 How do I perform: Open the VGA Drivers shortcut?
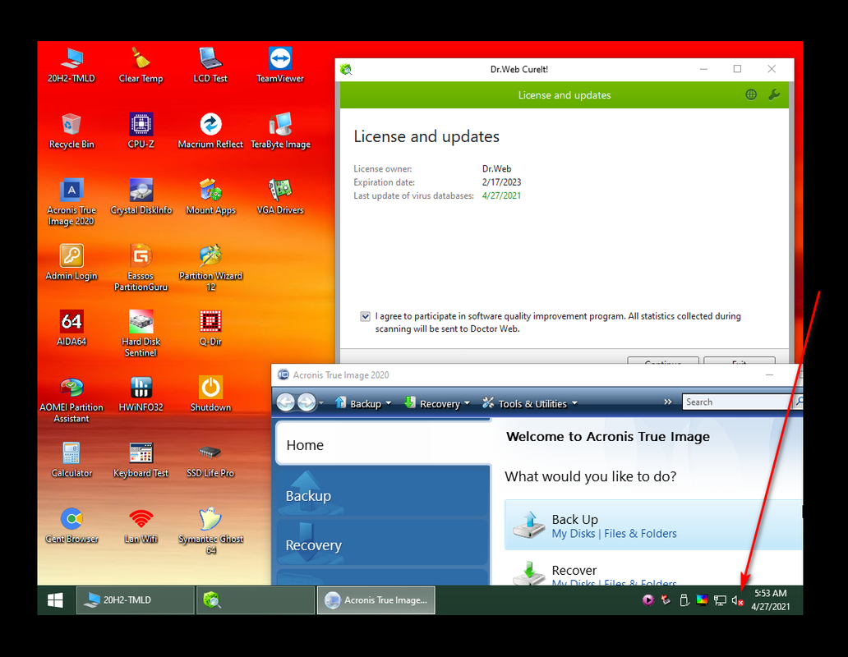(280, 196)
